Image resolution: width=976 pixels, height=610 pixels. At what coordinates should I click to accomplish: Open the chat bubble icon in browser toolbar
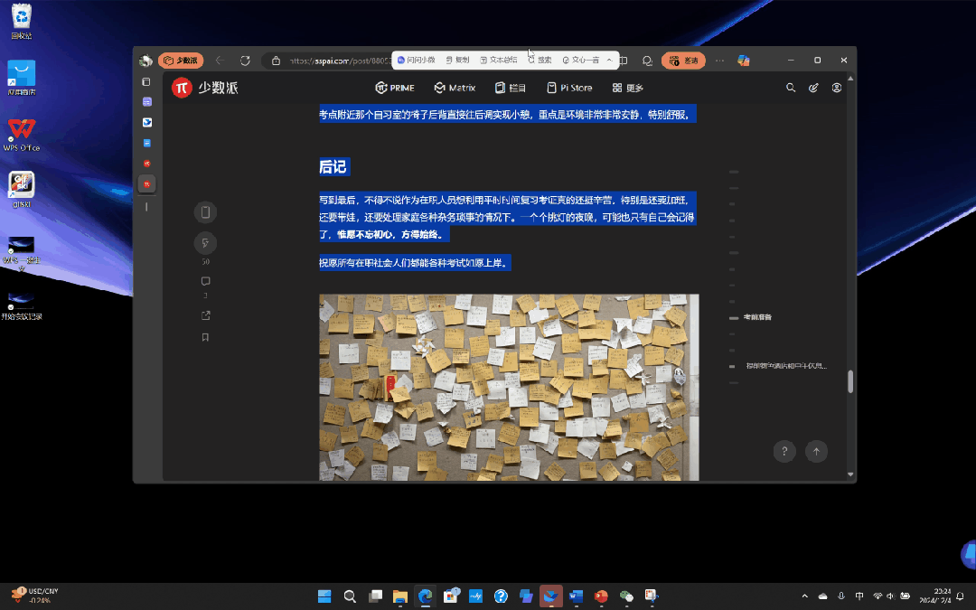pos(647,61)
